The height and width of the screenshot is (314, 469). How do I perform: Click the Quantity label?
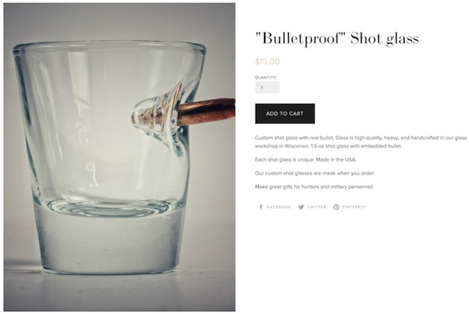point(266,78)
